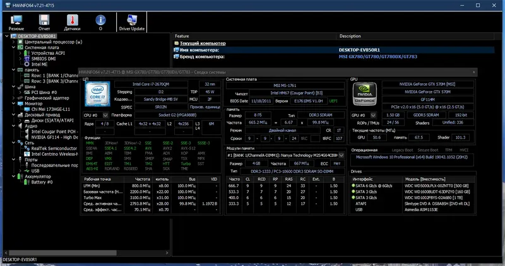505x266 pixels.
Task: Select the Row: 1 BANK 1 memory icon
Action: point(27,76)
